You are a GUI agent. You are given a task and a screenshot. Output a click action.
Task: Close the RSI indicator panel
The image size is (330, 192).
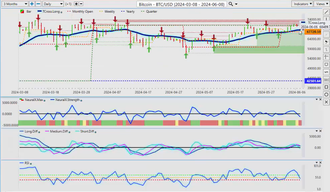[x=321, y=162]
